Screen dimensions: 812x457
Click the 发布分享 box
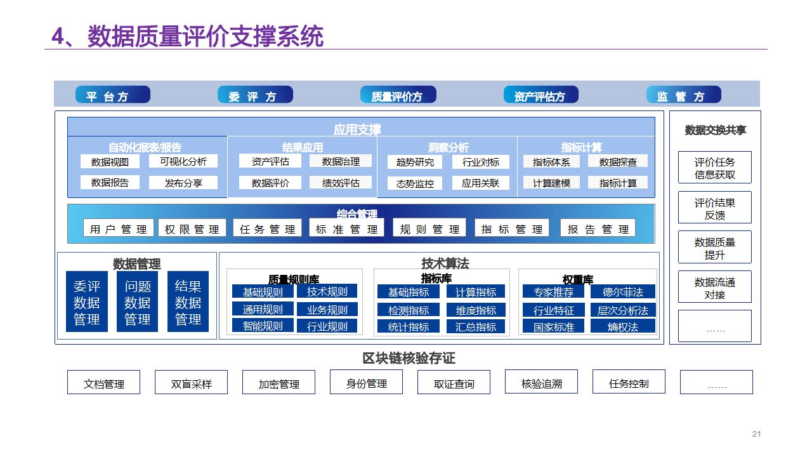point(183,183)
